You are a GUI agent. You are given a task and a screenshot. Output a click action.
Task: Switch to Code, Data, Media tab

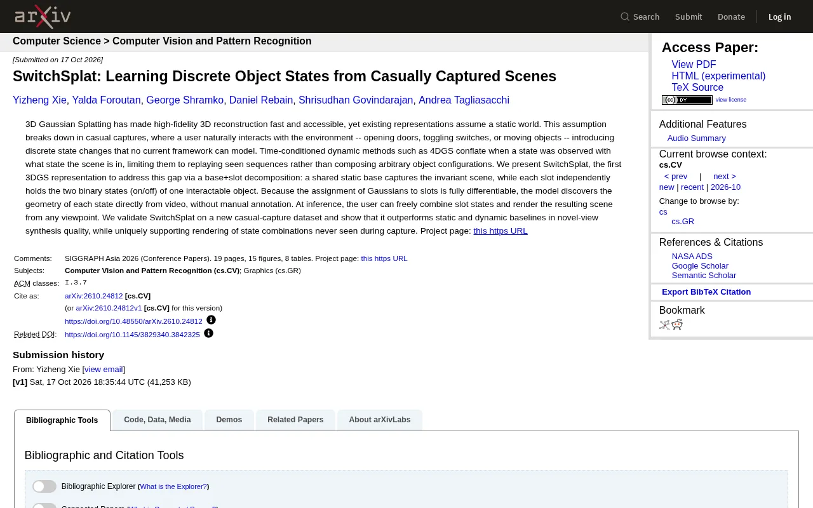[x=158, y=420]
